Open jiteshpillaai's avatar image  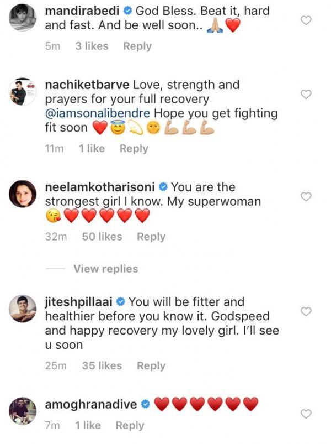pos(23,309)
